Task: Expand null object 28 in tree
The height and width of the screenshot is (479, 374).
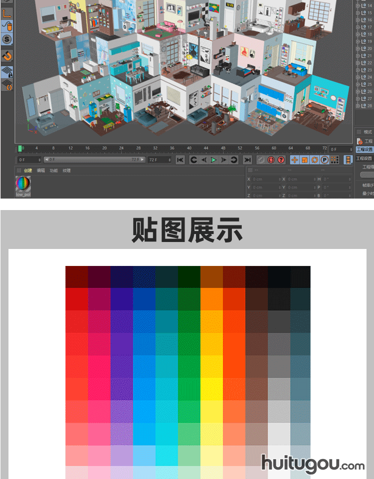Action: pyautogui.click(x=358, y=106)
